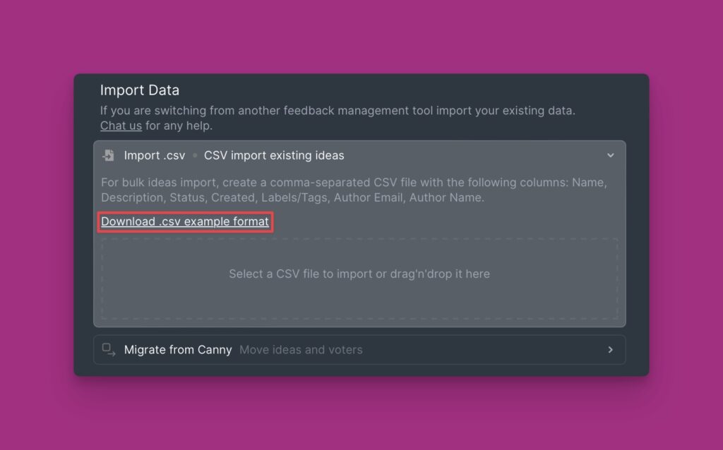This screenshot has width=723, height=450.
Task: Click the Import Data heading
Action: pos(139,90)
